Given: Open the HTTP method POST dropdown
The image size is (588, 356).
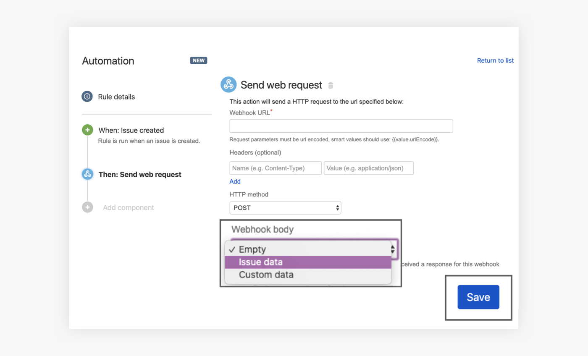Looking at the screenshot, I should [x=285, y=208].
